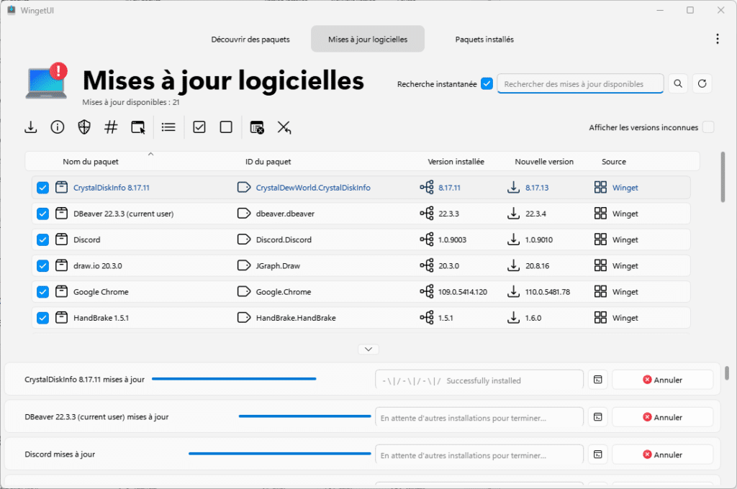Click the crossed arrows skip-version toolbar icon
737x489 pixels.
pos(284,127)
